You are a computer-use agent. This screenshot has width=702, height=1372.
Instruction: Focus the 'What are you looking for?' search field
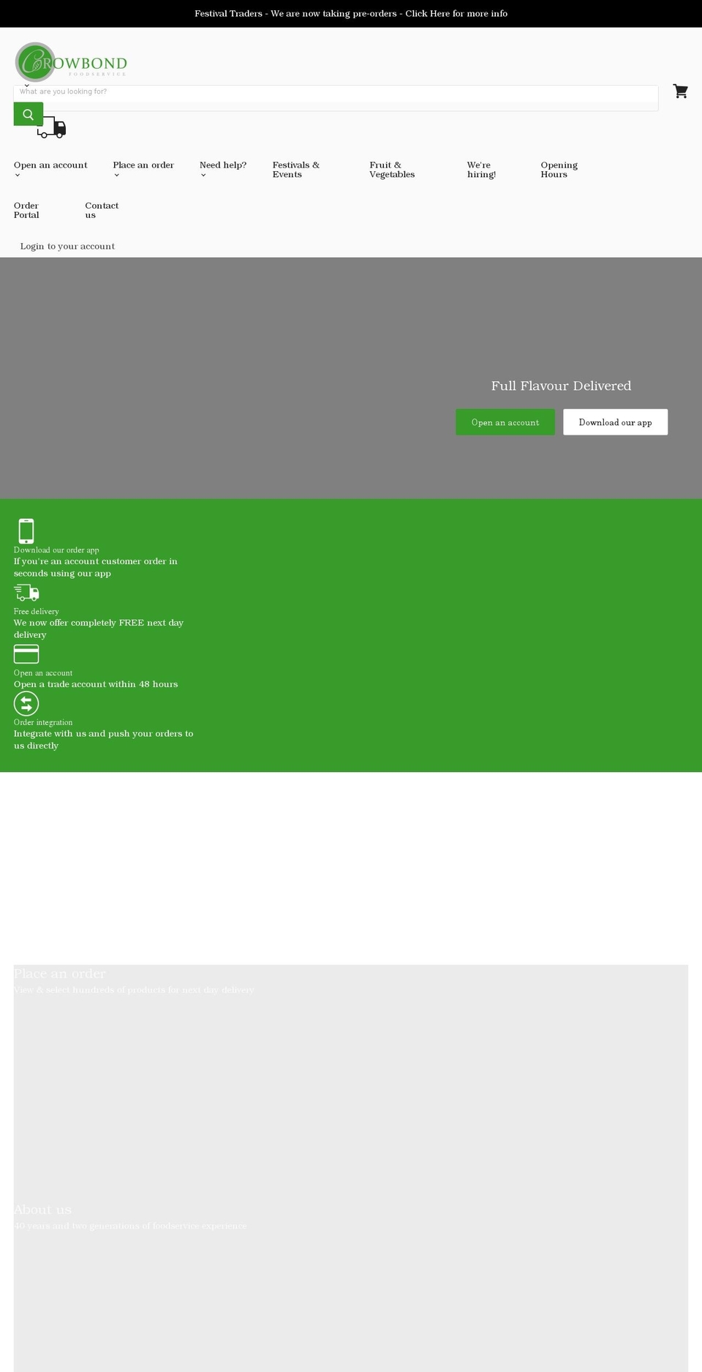click(336, 97)
